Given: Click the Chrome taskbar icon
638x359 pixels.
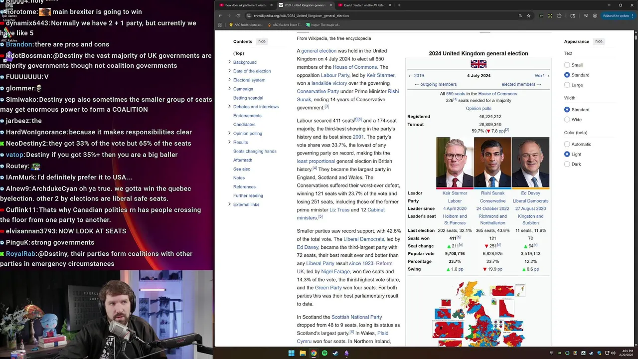Looking at the screenshot, I should 314,353.
